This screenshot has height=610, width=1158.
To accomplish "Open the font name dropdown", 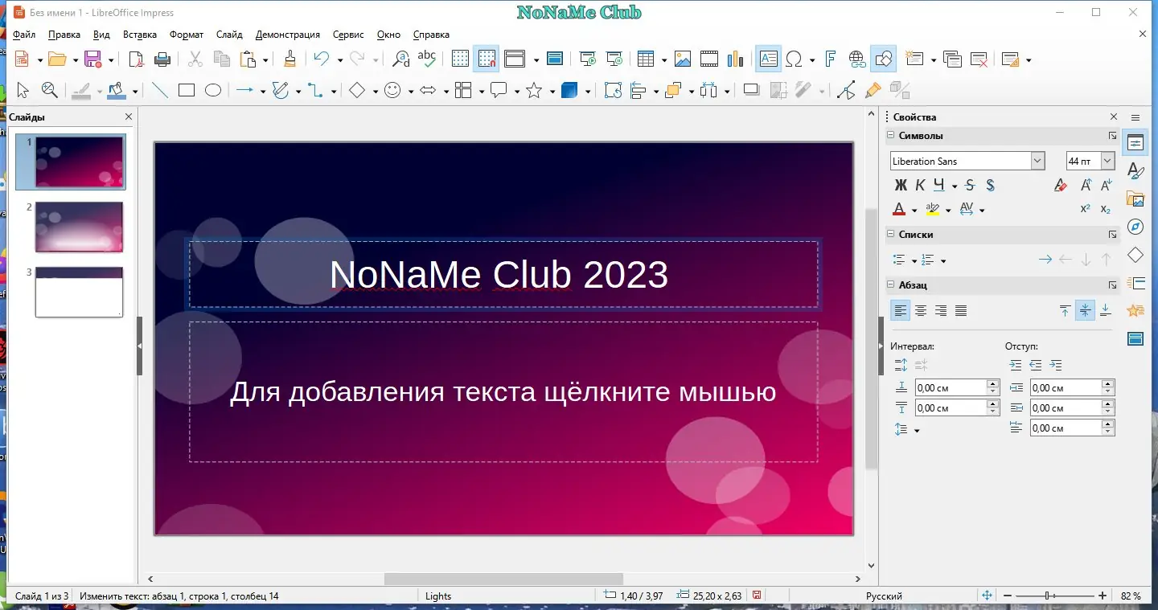I will 1036,161.
